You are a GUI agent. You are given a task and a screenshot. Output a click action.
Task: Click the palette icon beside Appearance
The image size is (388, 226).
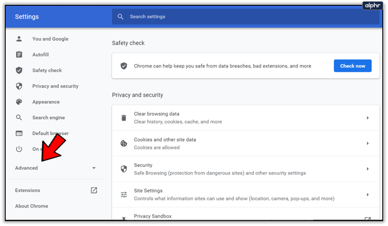click(19, 102)
